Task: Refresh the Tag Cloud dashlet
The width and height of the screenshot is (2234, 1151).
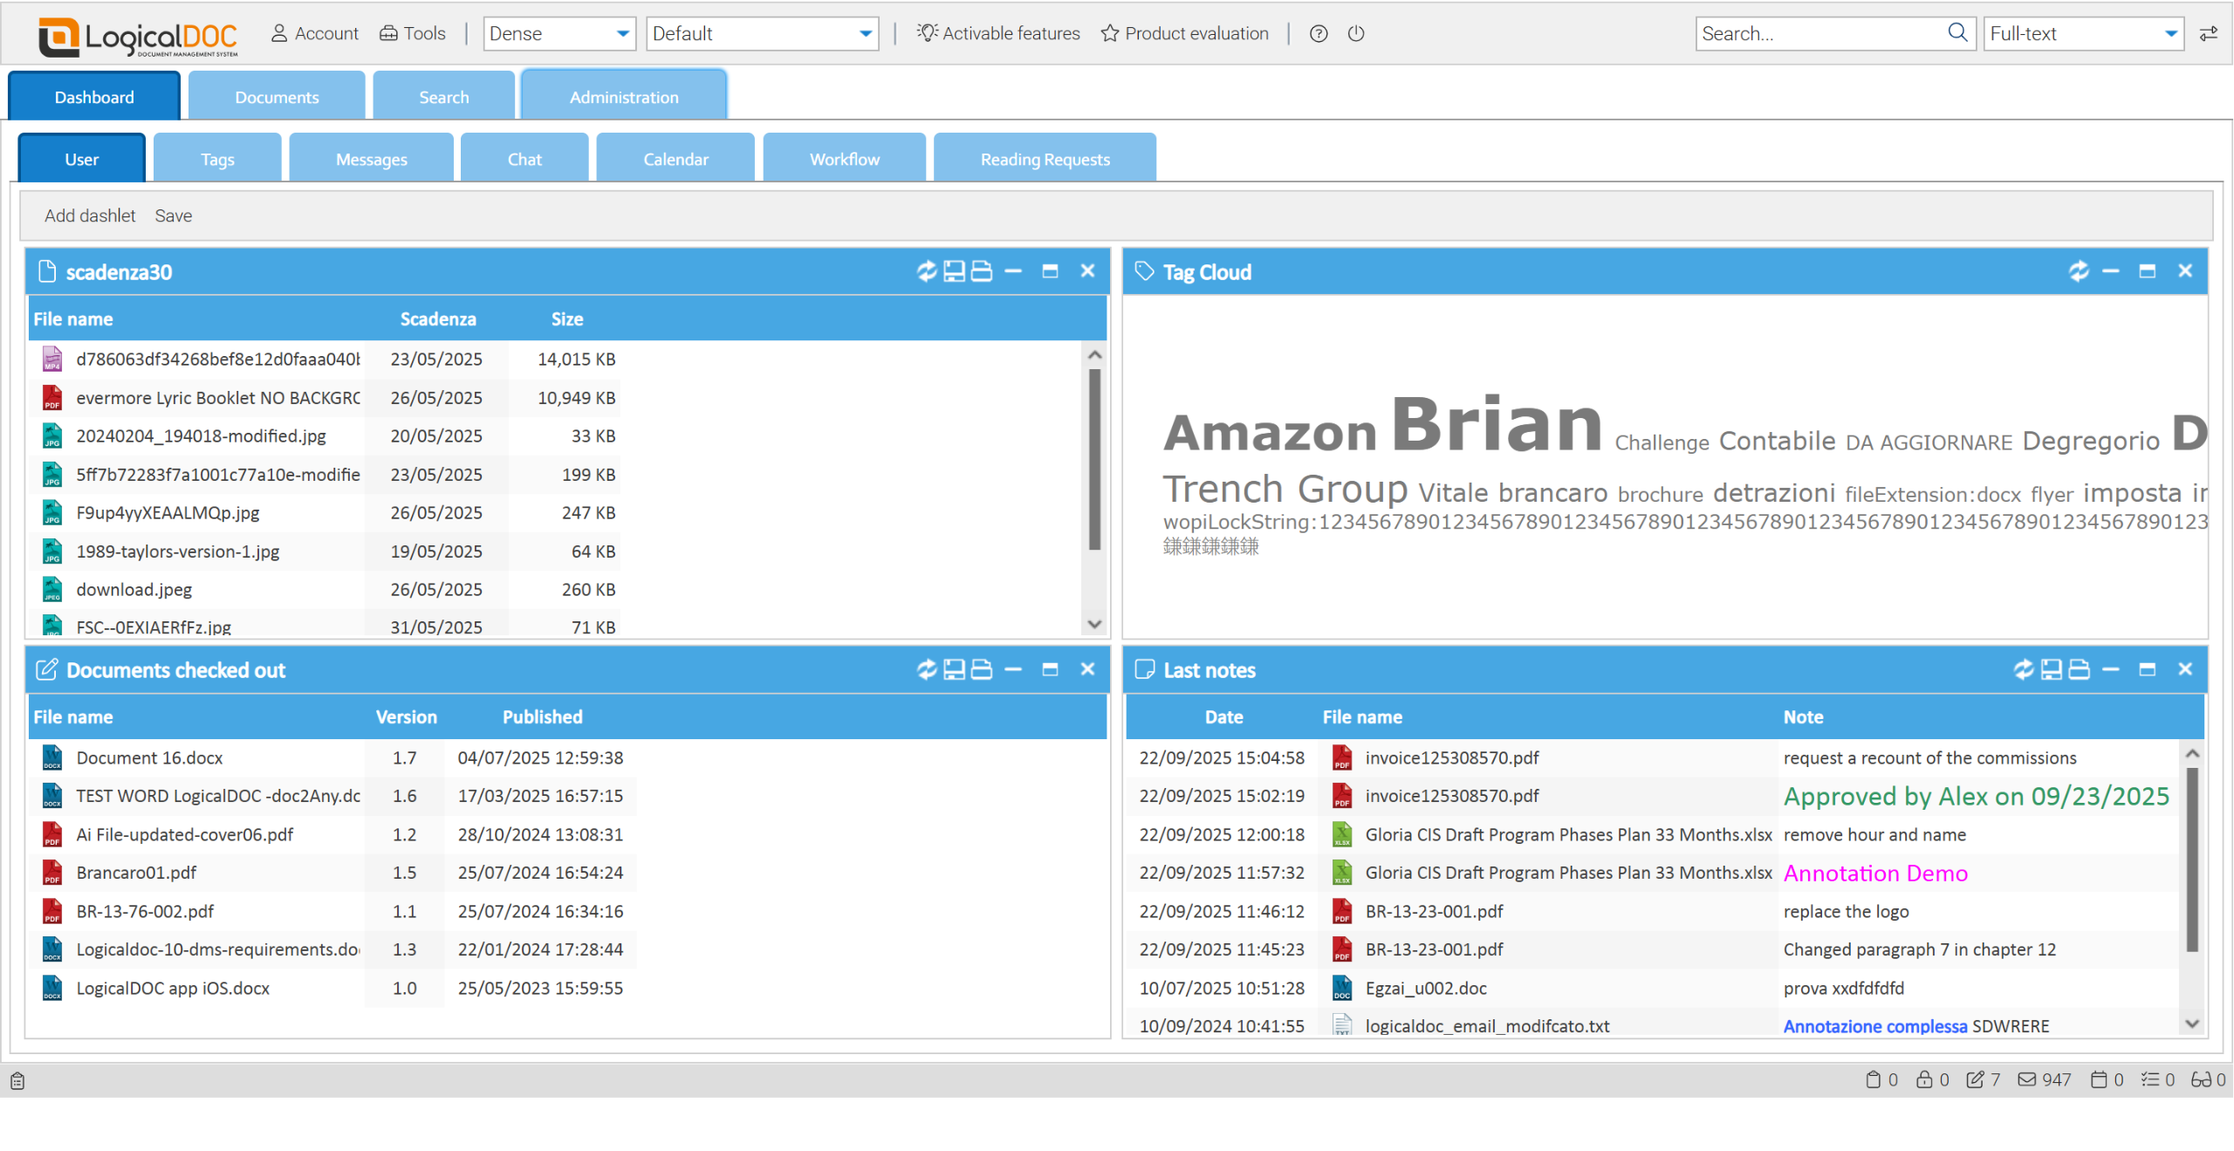Action: 2079,271
